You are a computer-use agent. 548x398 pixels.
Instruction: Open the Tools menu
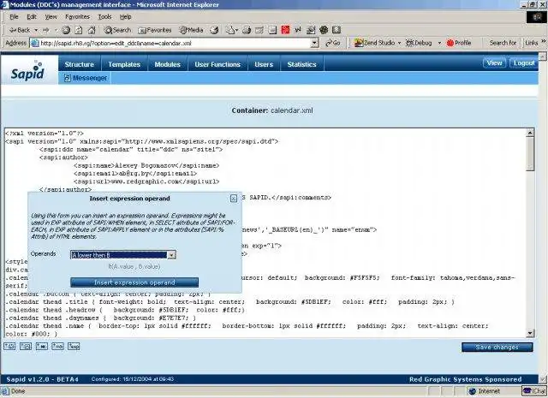[104, 17]
